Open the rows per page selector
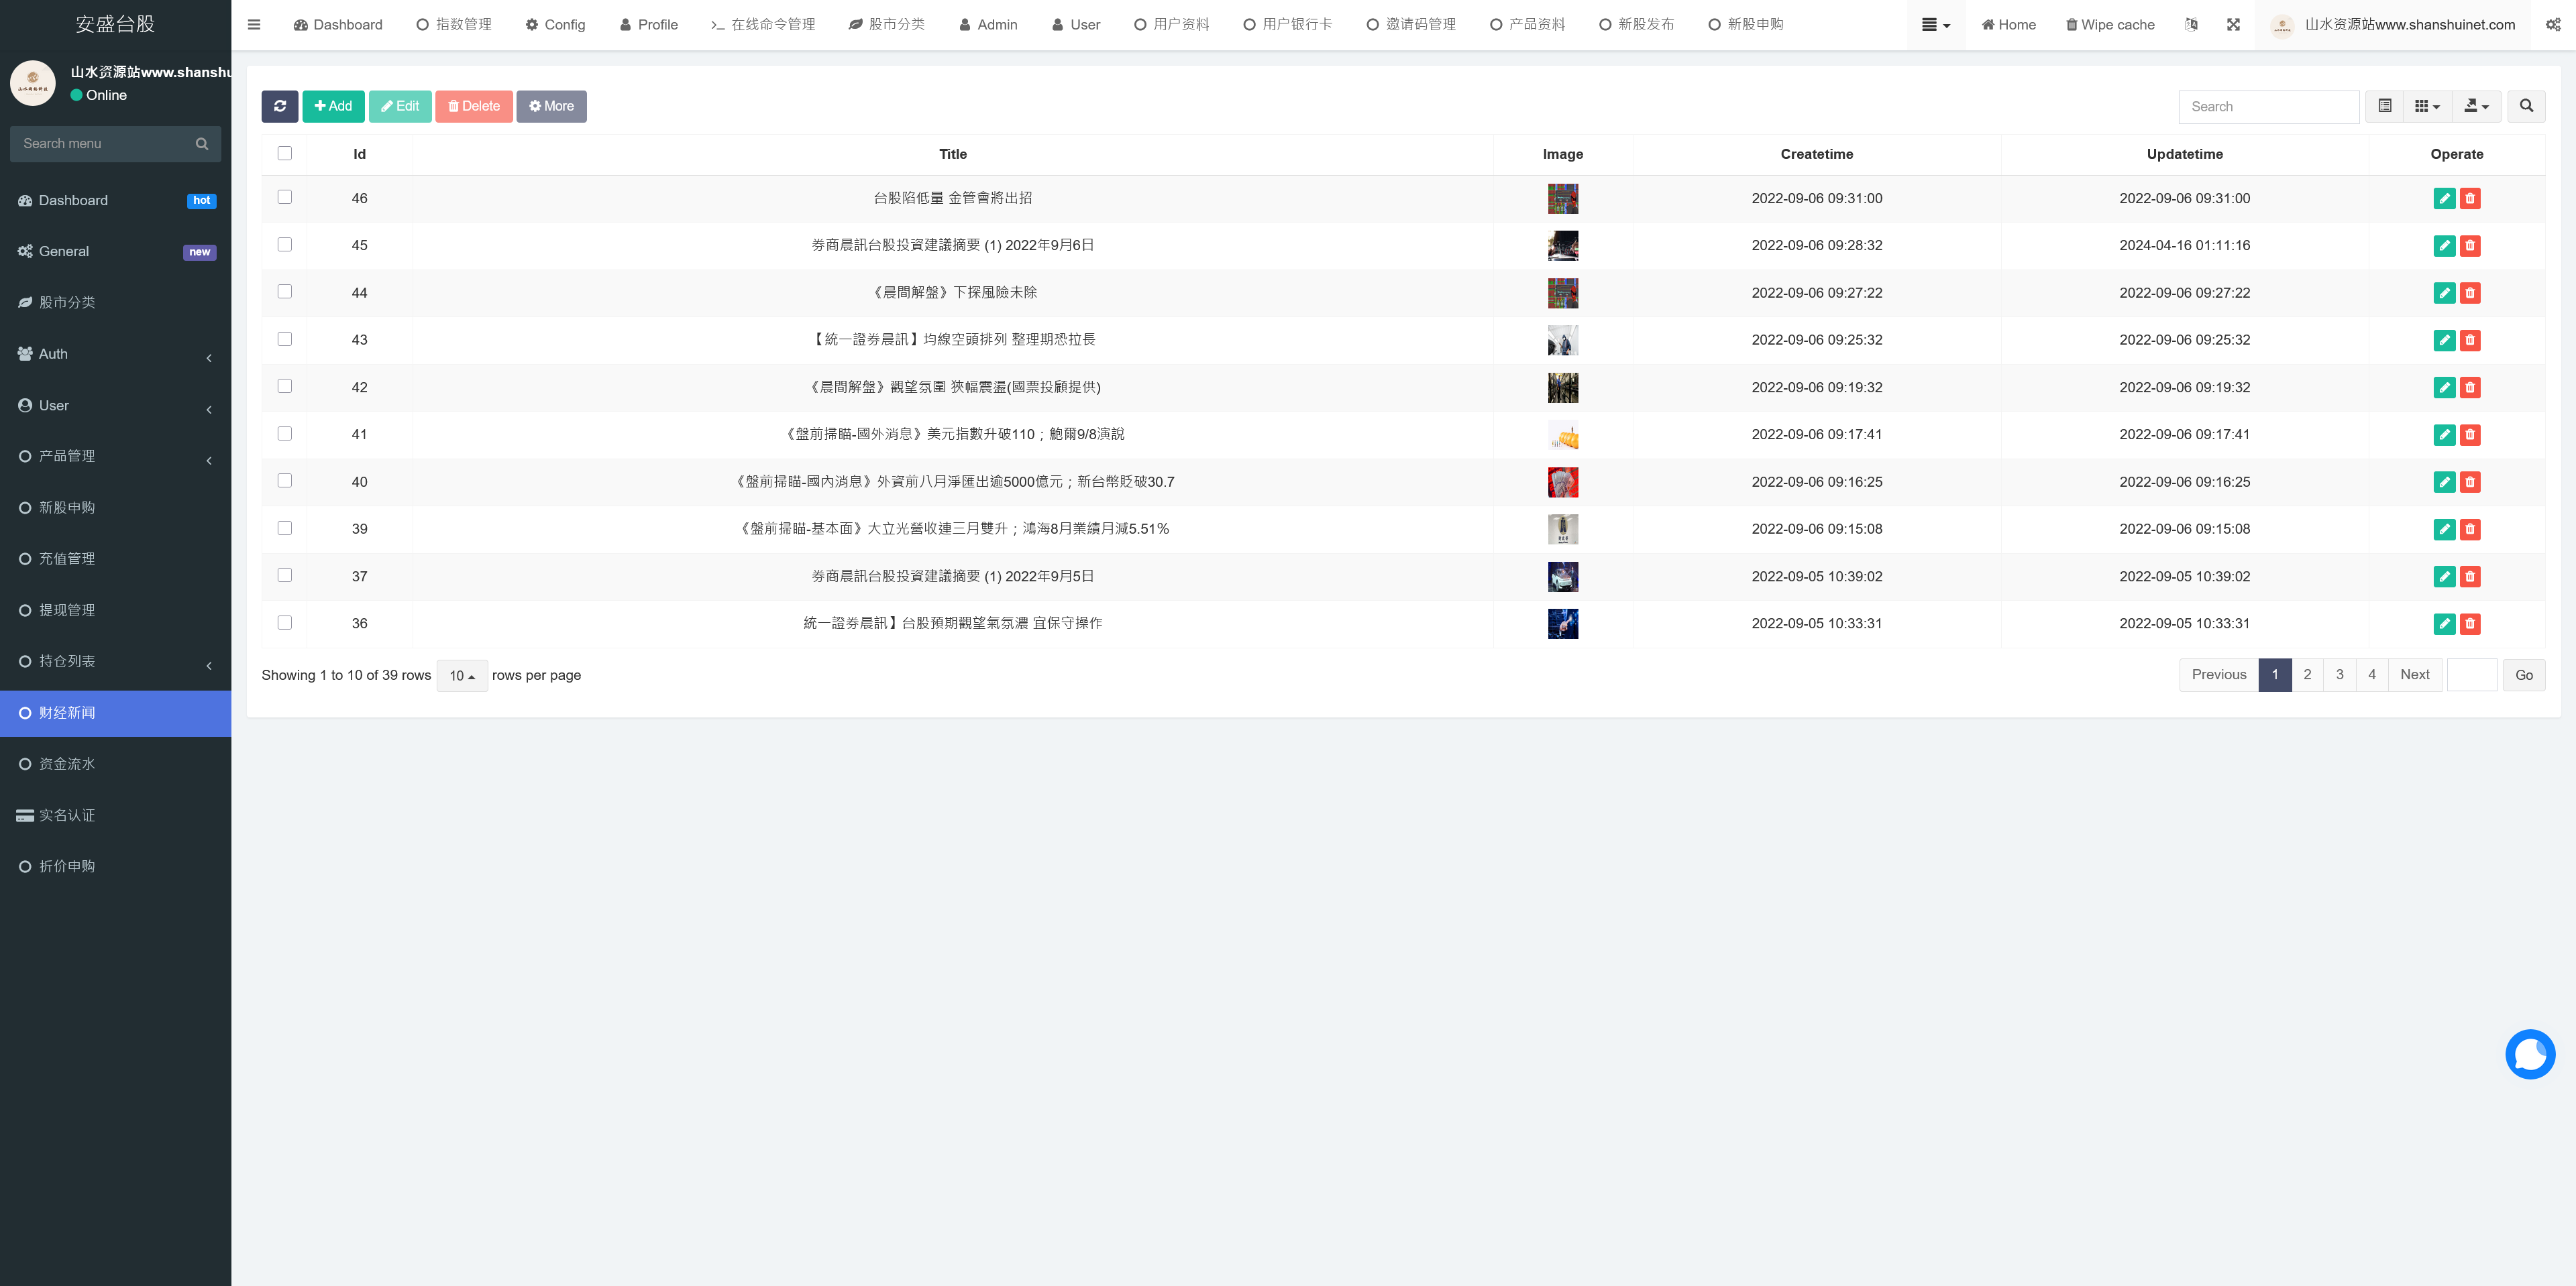This screenshot has width=2576, height=1286. tap(462, 675)
